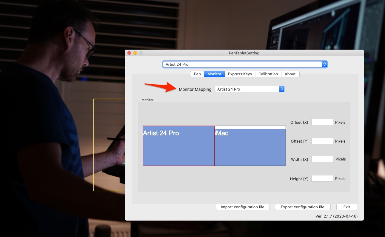
Task: Select the Artist 24 Pro monitor rectangle
Action: coord(178,146)
